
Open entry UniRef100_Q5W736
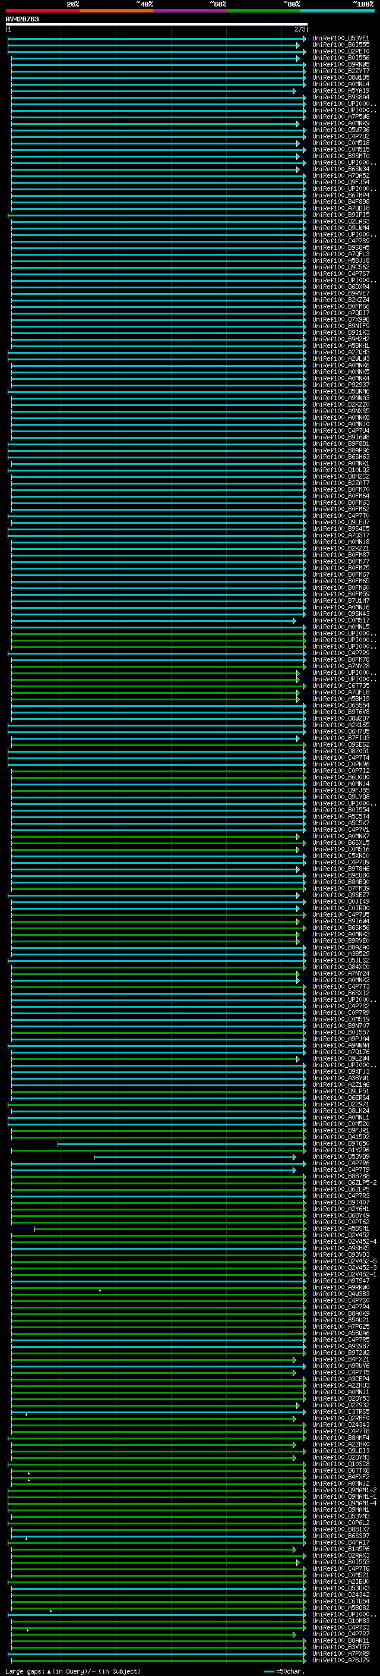pyautogui.click(x=340, y=130)
